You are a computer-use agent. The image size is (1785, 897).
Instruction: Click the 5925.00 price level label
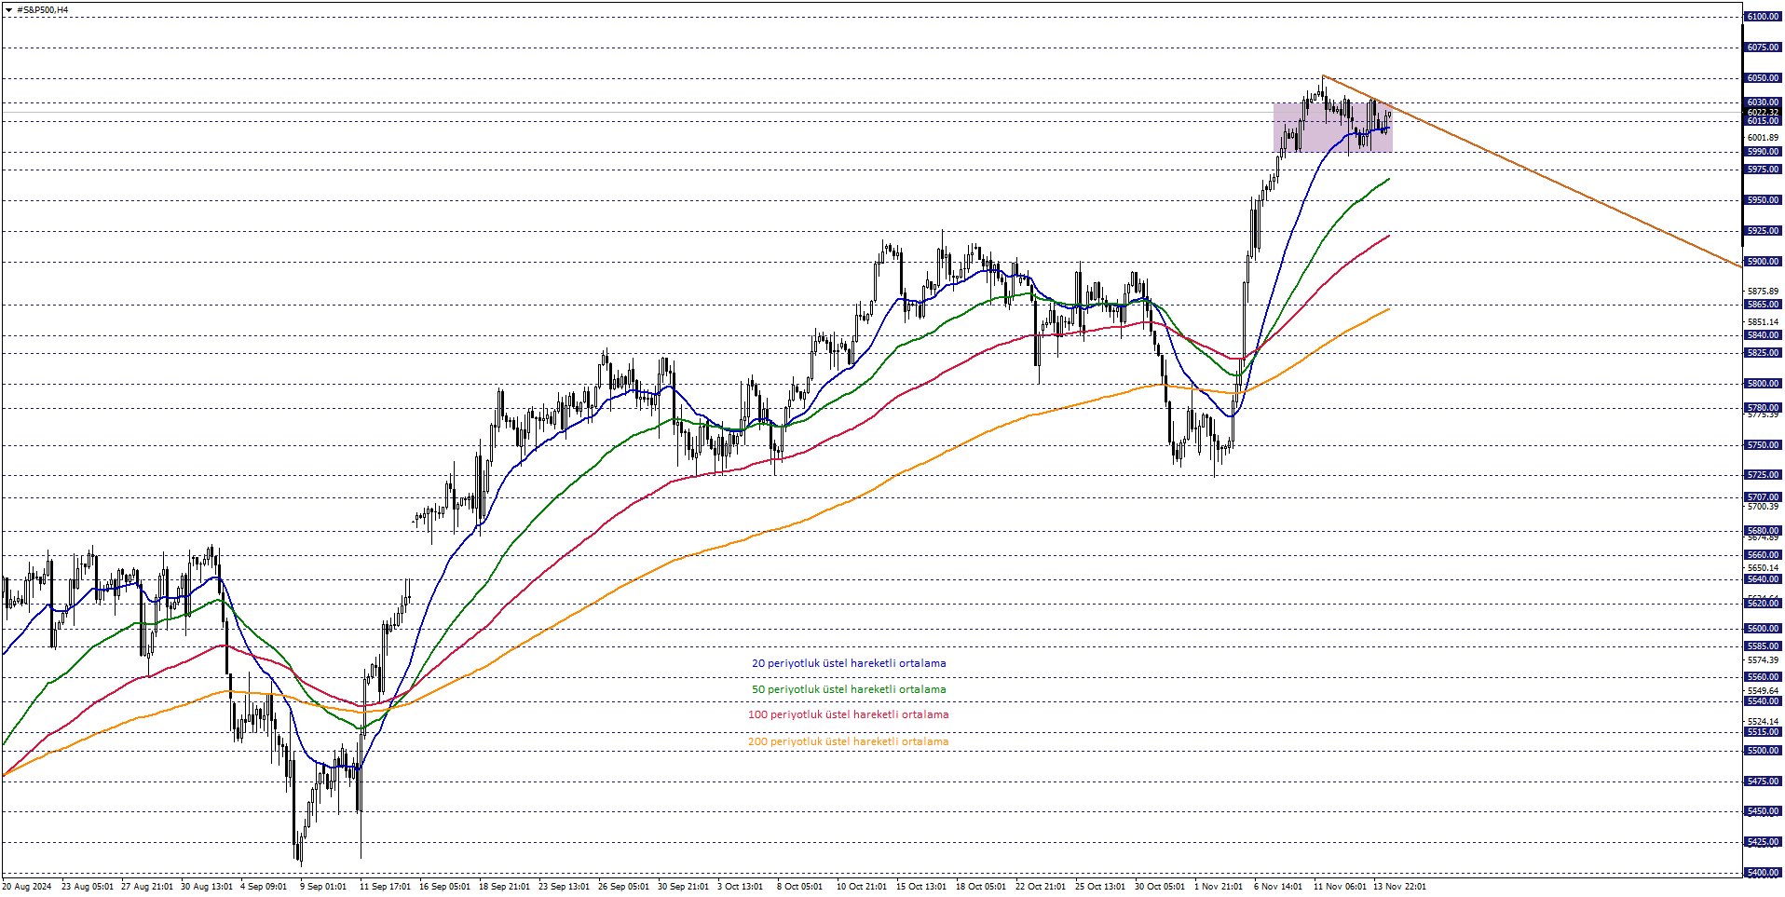click(x=1763, y=231)
